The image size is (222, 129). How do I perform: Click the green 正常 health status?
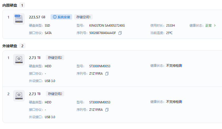click(x=208, y=26)
